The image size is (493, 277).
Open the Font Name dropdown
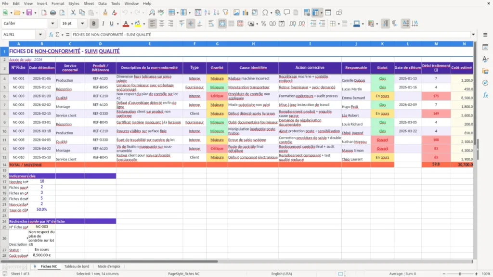tap(52, 23)
